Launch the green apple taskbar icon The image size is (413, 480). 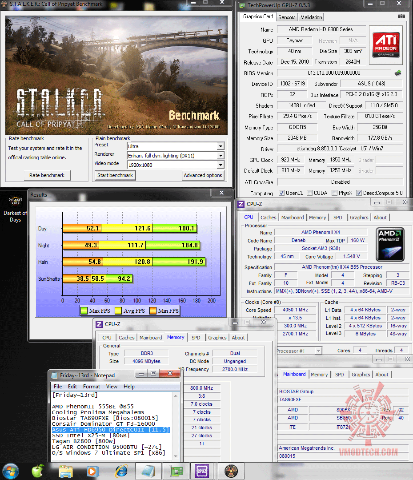[37, 471]
